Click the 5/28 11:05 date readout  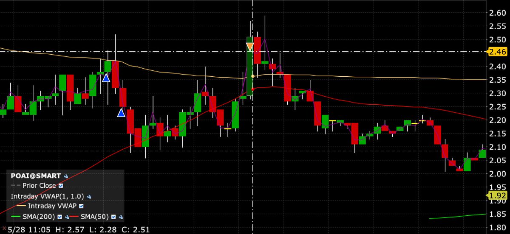(x=29, y=230)
